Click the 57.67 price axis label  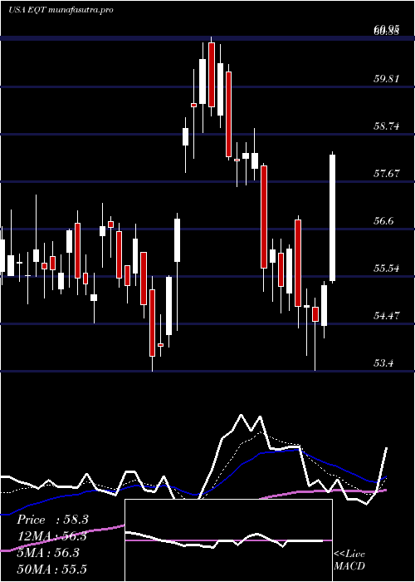point(387,173)
